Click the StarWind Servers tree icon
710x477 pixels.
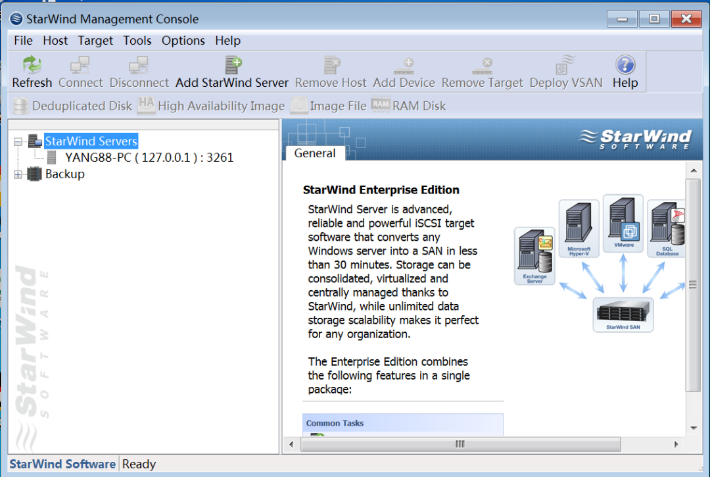(x=35, y=141)
